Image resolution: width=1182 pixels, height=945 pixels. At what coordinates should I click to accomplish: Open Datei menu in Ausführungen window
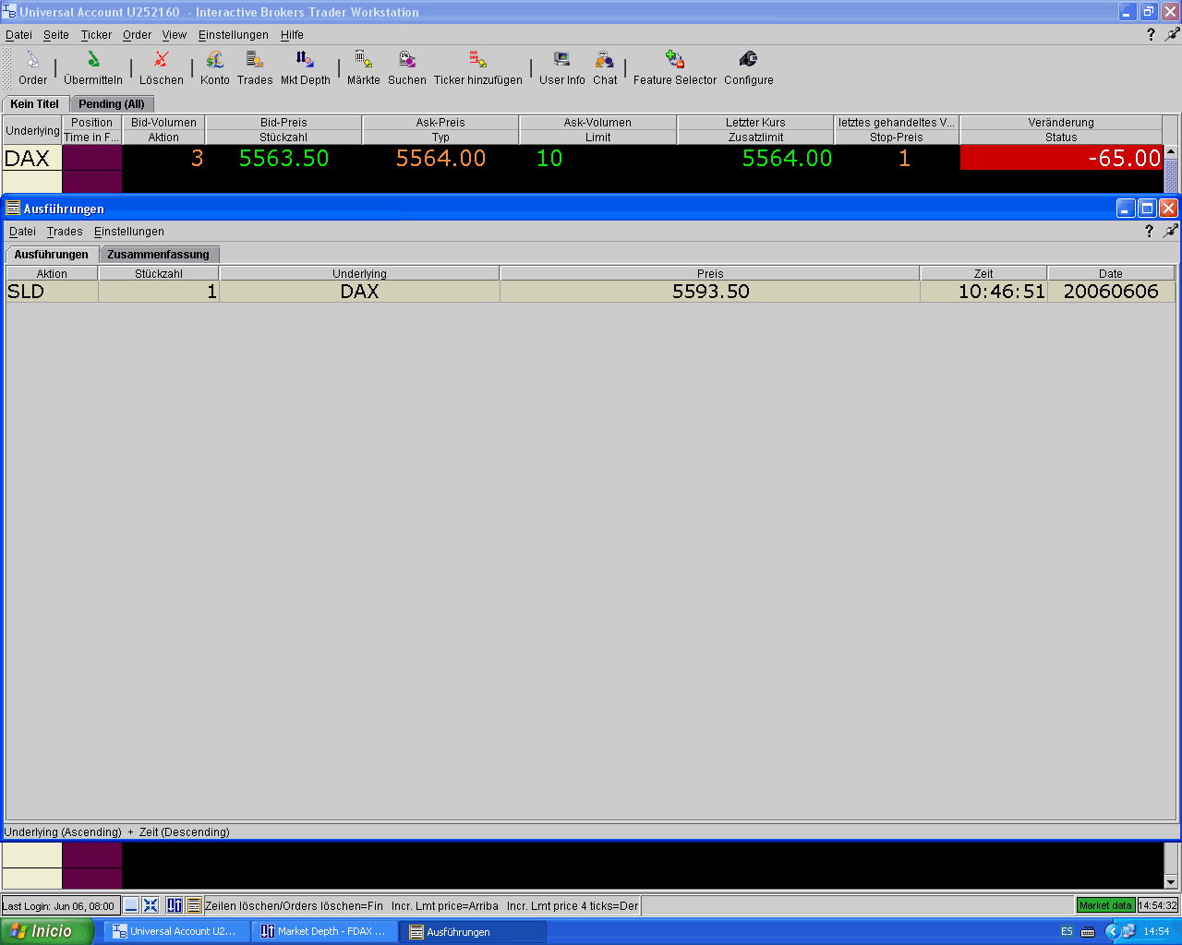tap(22, 232)
